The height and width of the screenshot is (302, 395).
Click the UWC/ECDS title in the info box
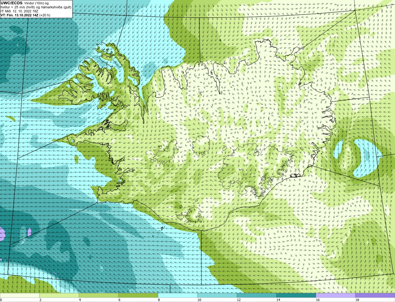pyautogui.click(x=11, y=3)
